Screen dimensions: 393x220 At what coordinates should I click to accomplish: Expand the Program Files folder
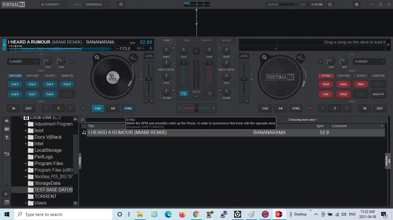click(x=26, y=164)
